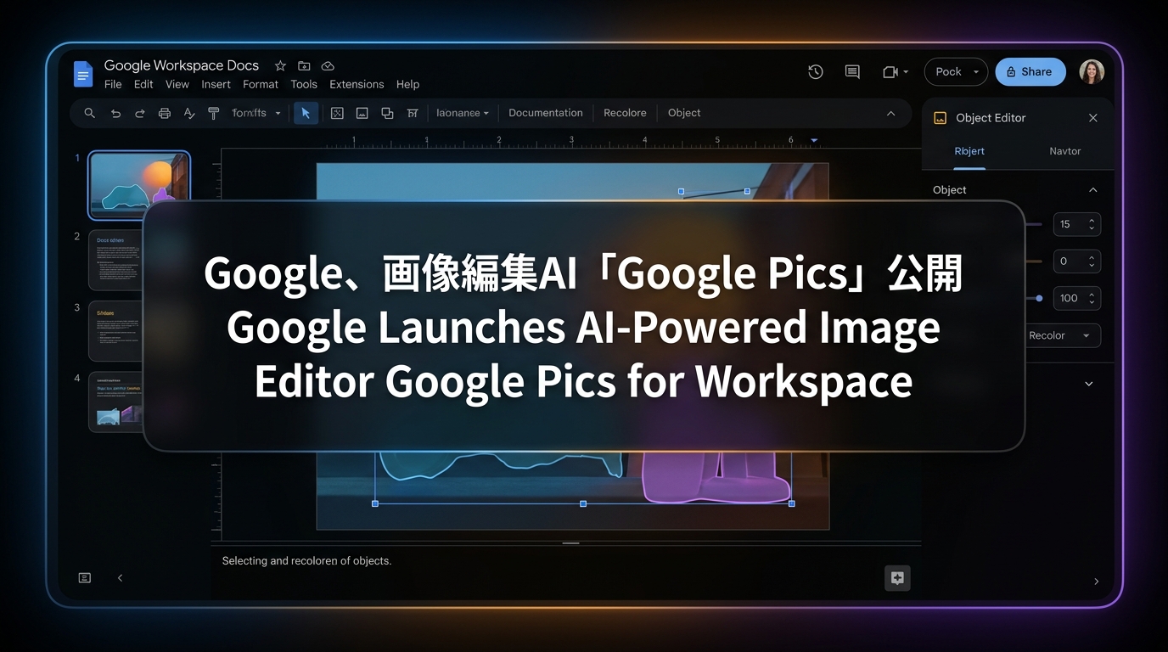
Task: Activate the paint format tool
Action: point(213,113)
